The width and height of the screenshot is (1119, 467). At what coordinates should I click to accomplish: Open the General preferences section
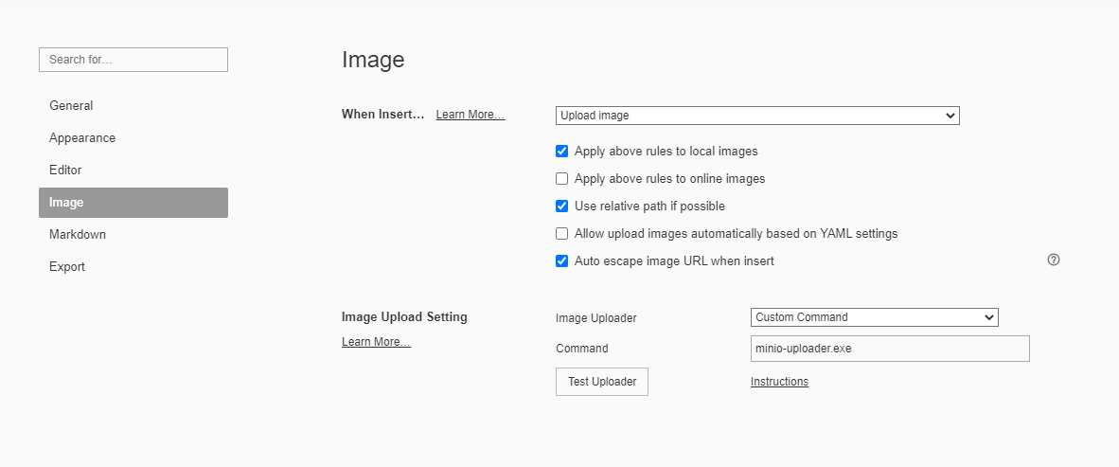(133, 106)
